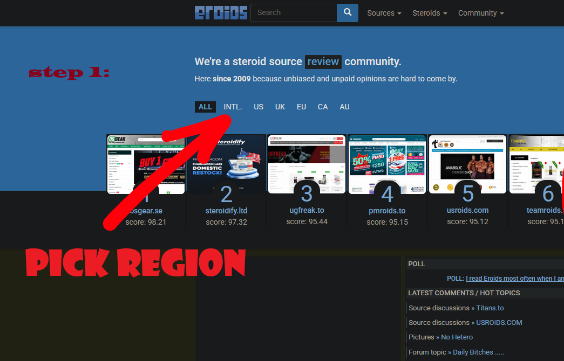564x361 pixels.
Task: Click the search magnifier button
Action: pos(348,13)
